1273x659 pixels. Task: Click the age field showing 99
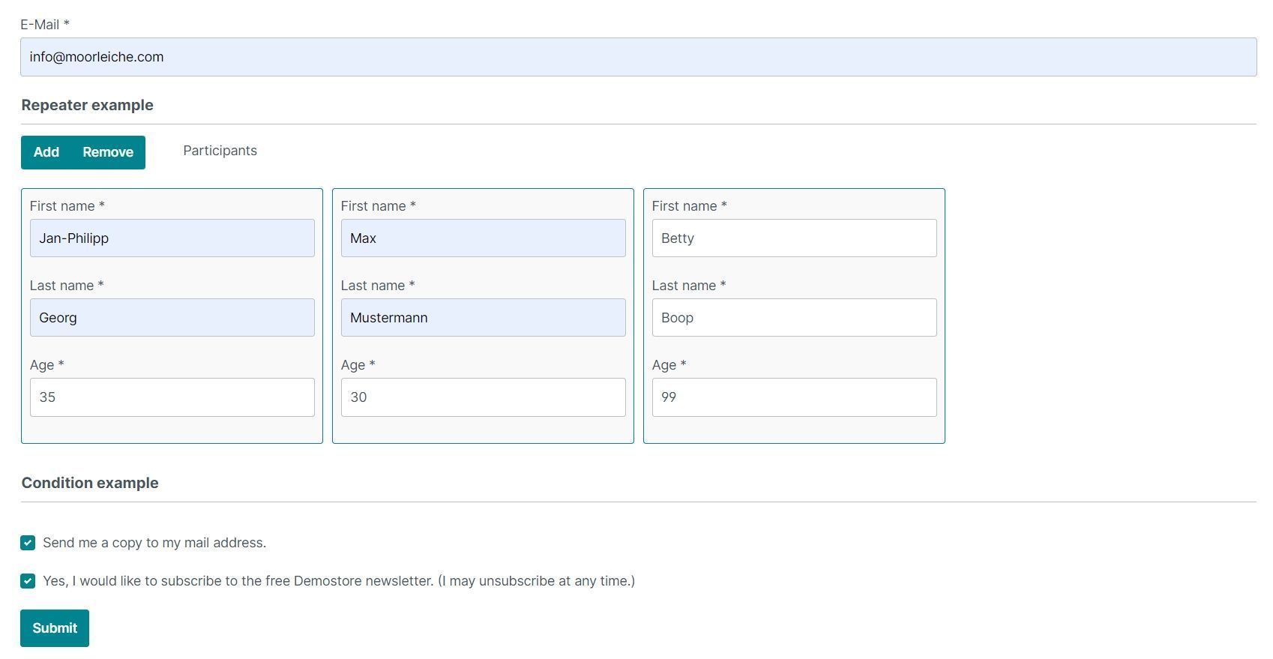(794, 397)
